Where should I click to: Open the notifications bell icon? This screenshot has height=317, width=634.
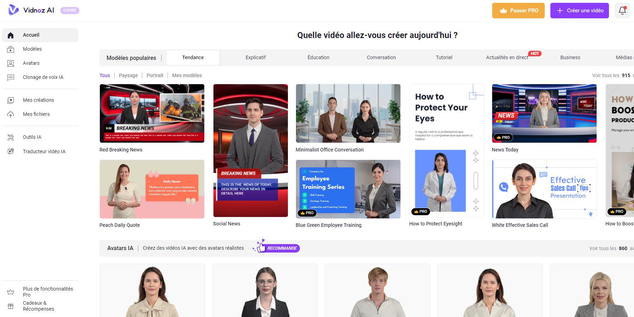pyautogui.click(x=622, y=11)
